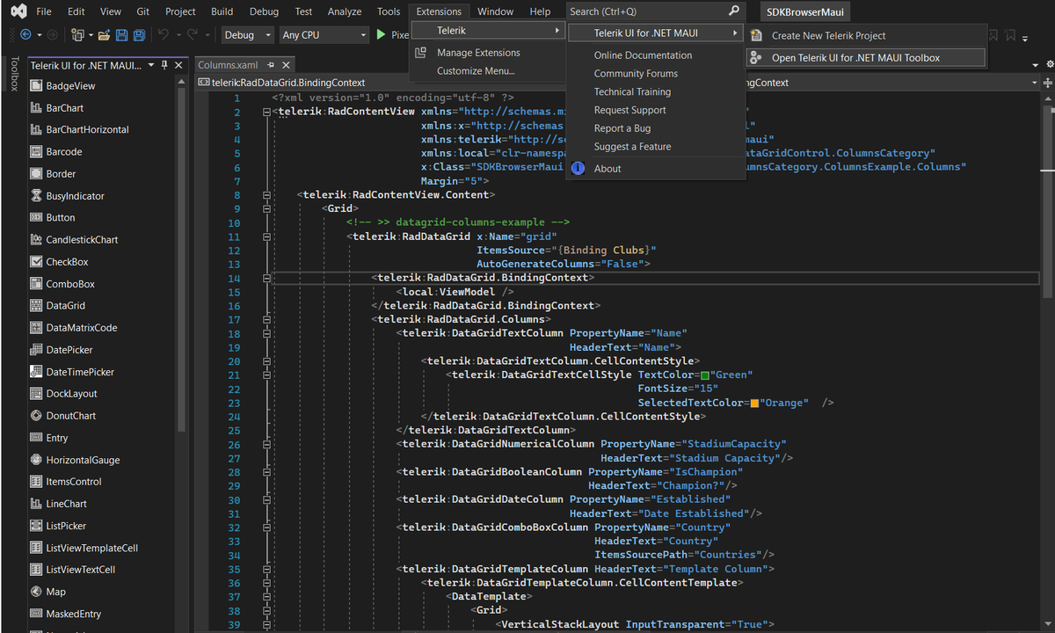The height and width of the screenshot is (633, 1055).
Task: Open the Telerik toolbox window options dropdown
Action: (x=151, y=65)
